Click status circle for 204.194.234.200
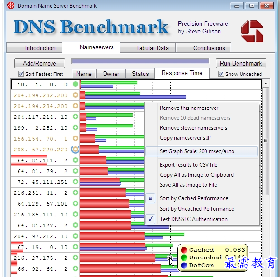Image resolution: width=280 pixels, height=277 pixels. tap(75, 106)
